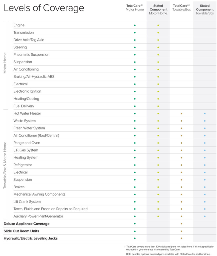The width and height of the screenshot is (217, 256).
Task: Click the TotalCare footnote text at bottom
Action: tap(170, 248)
